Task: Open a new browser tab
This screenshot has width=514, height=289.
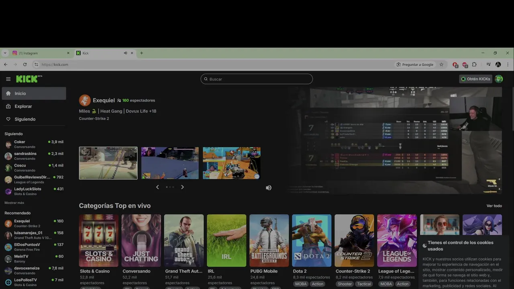Action: [x=141, y=53]
